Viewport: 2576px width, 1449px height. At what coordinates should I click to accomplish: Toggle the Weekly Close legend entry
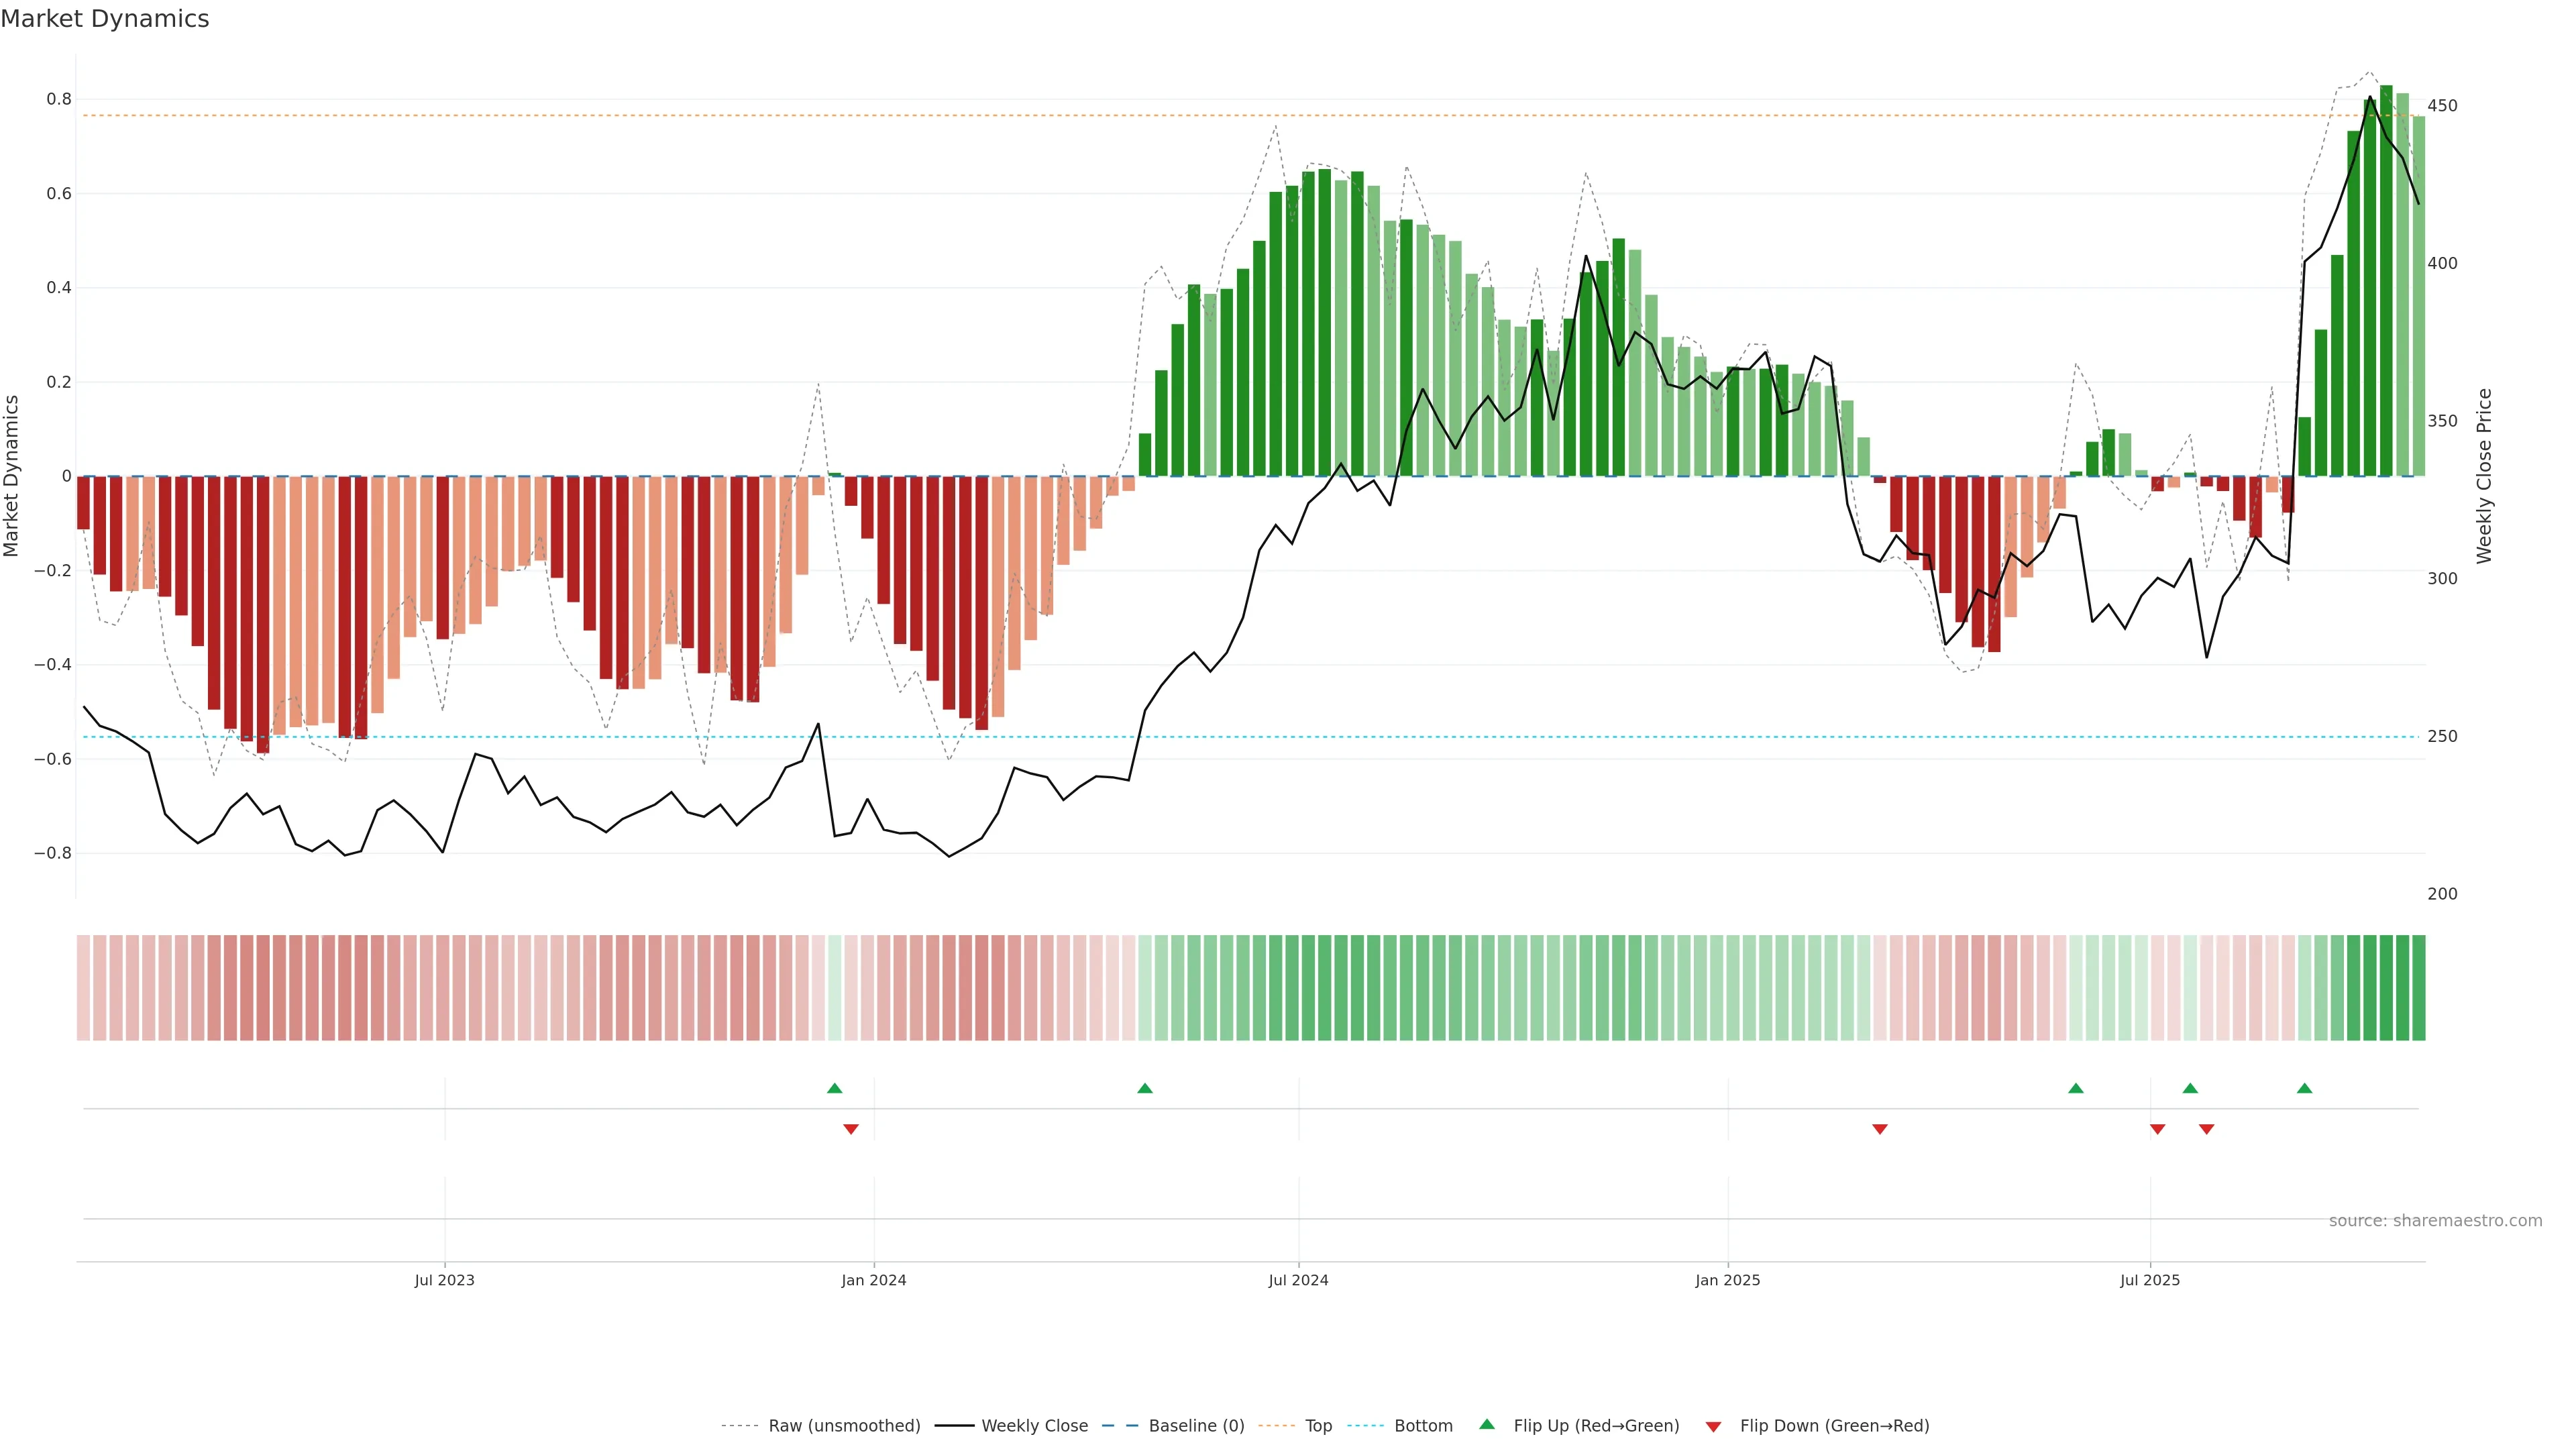click(1034, 1425)
